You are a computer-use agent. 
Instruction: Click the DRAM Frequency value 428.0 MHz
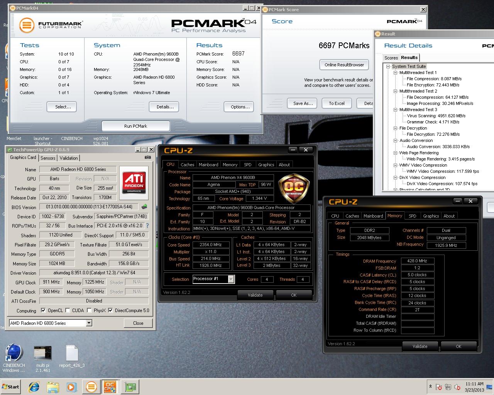pyautogui.click(x=418, y=261)
